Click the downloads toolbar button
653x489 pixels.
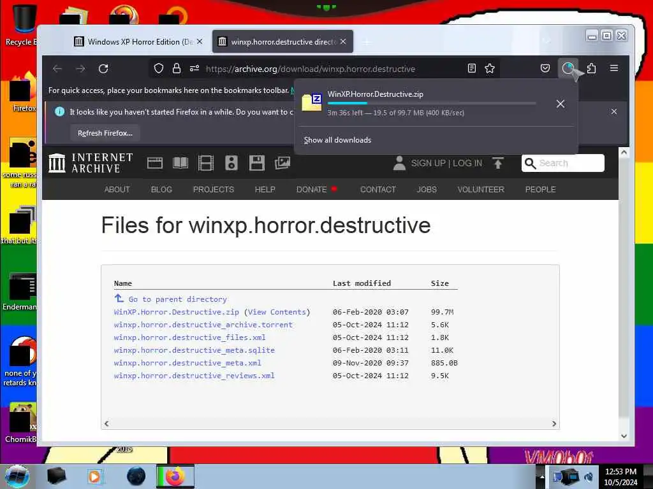pyautogui.click(x=568, y=69)
